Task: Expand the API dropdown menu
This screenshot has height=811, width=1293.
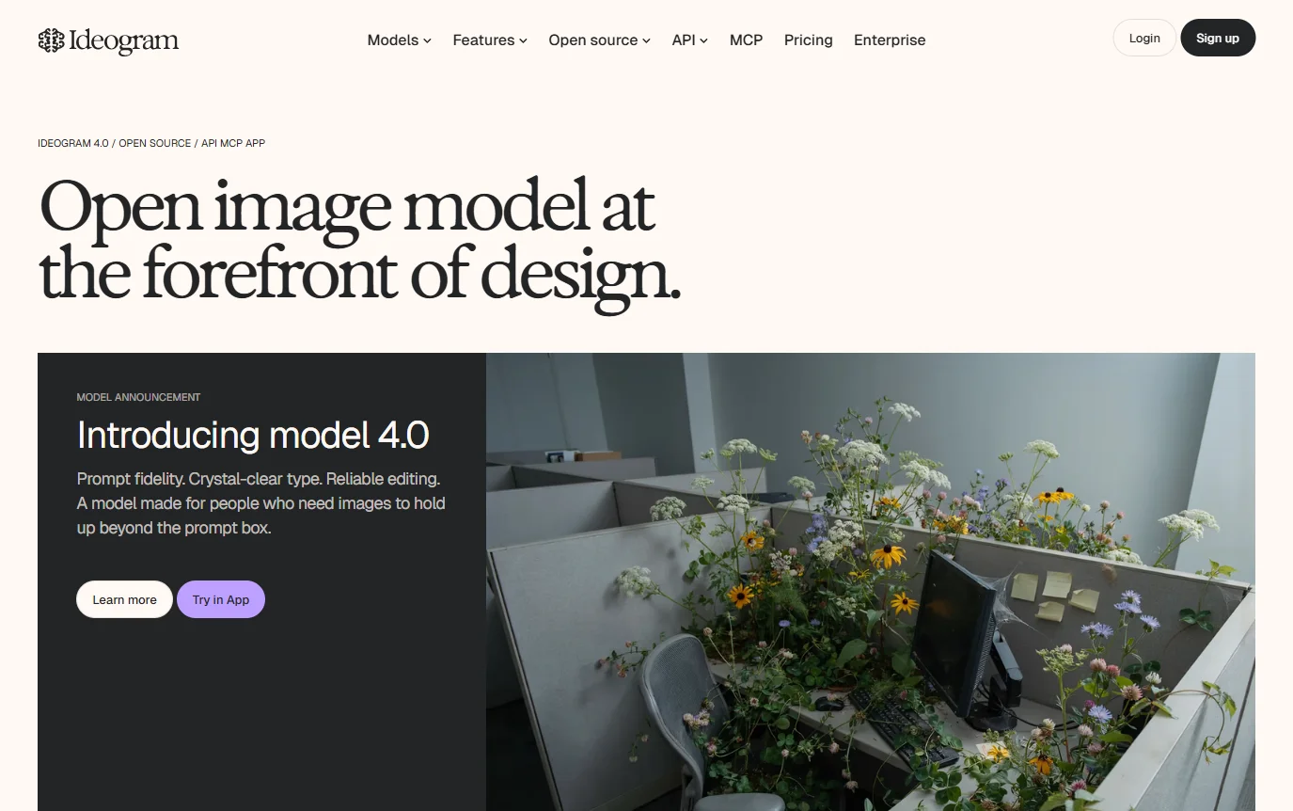Action: 689,40
